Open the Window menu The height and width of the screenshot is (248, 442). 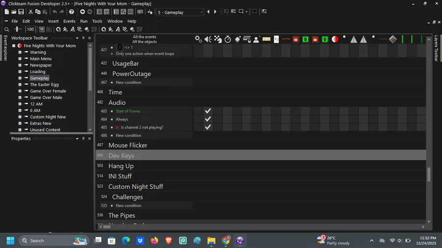(x=115, y=21)
